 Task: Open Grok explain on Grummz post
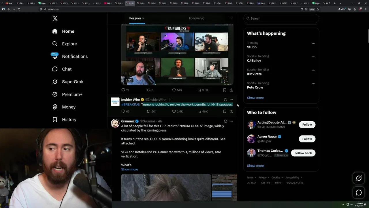[x=225, y=121]
